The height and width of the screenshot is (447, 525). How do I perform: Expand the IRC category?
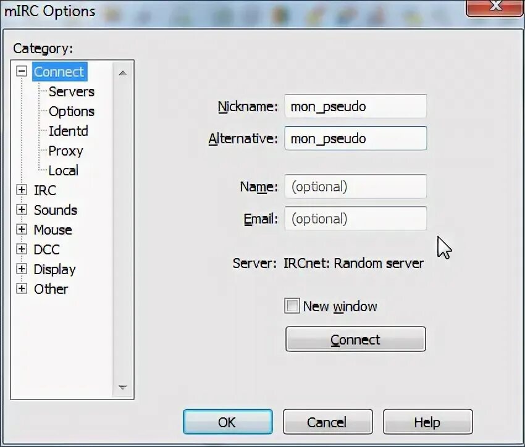coord(22,190)
